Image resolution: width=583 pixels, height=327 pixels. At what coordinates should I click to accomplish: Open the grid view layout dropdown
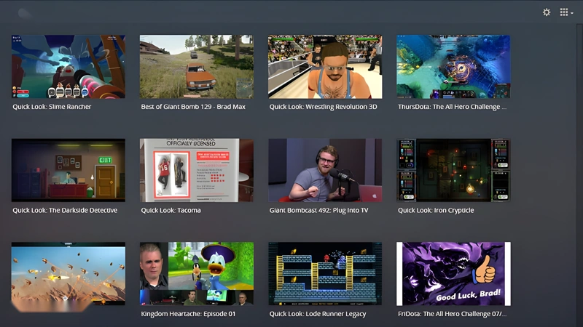click(x=566, y=12)
